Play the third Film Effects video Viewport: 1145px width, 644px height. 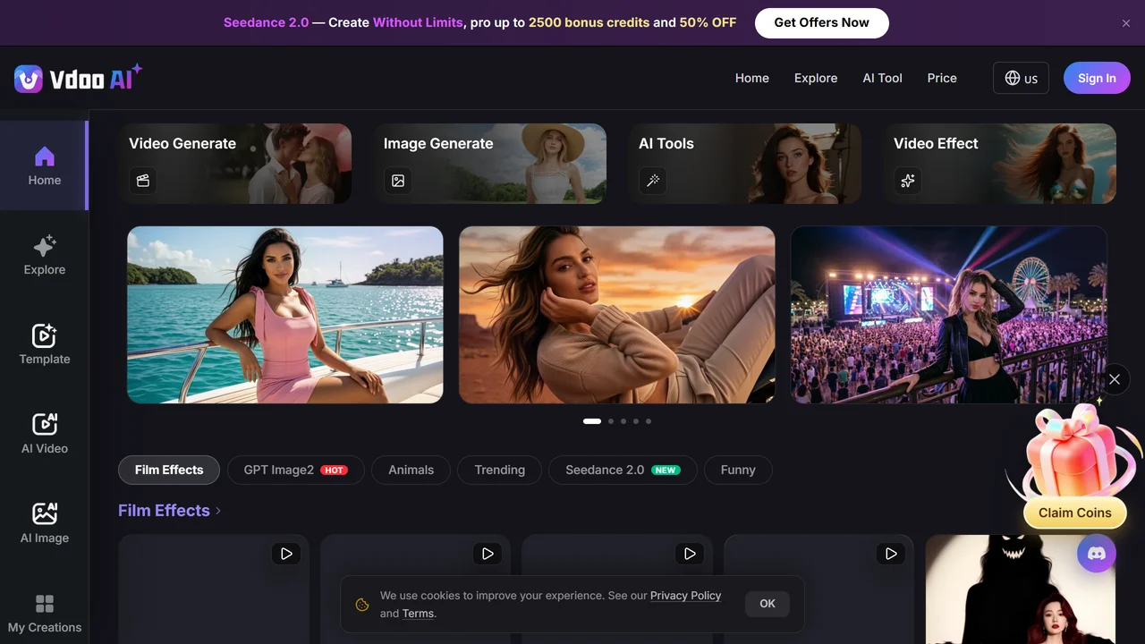coord(690,554)
